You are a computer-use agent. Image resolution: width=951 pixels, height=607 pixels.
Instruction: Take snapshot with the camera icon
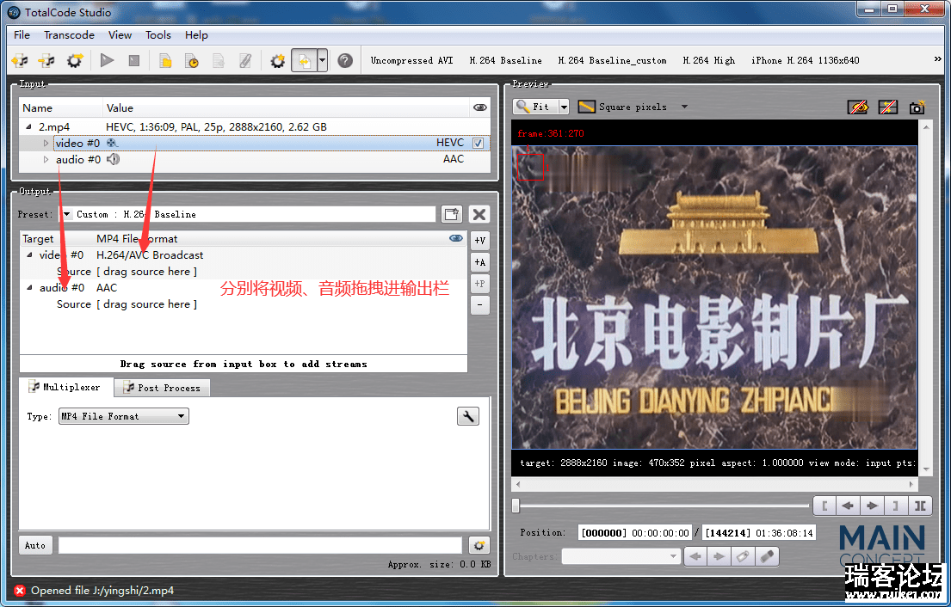pos(917,107)
